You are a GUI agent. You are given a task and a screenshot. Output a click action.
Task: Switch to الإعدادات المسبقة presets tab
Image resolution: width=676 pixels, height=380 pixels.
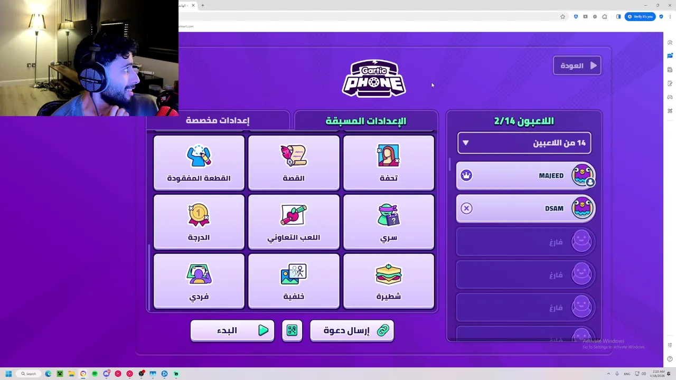point(366,121)
